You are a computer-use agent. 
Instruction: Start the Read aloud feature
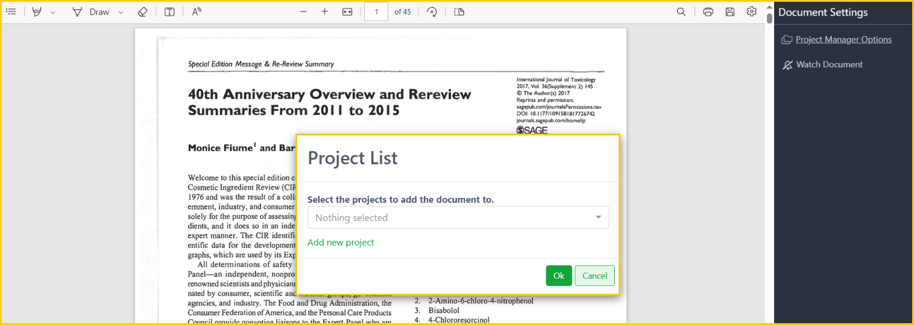point(197,12)
